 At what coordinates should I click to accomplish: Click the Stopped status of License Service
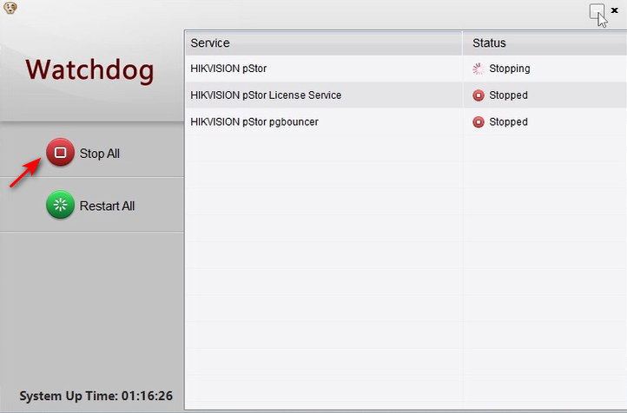(509, 95)
